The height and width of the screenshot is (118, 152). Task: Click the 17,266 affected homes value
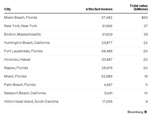pyautogui.click(x=107, y=102)
